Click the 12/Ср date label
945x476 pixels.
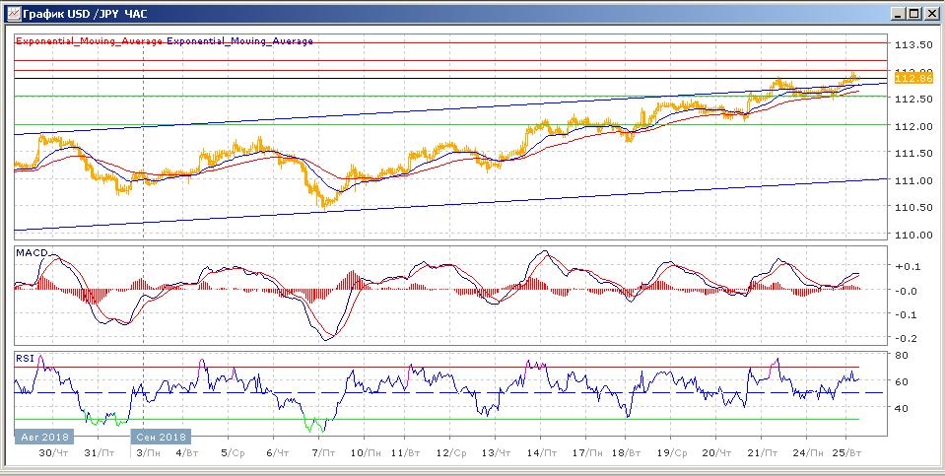pos(451,452)
